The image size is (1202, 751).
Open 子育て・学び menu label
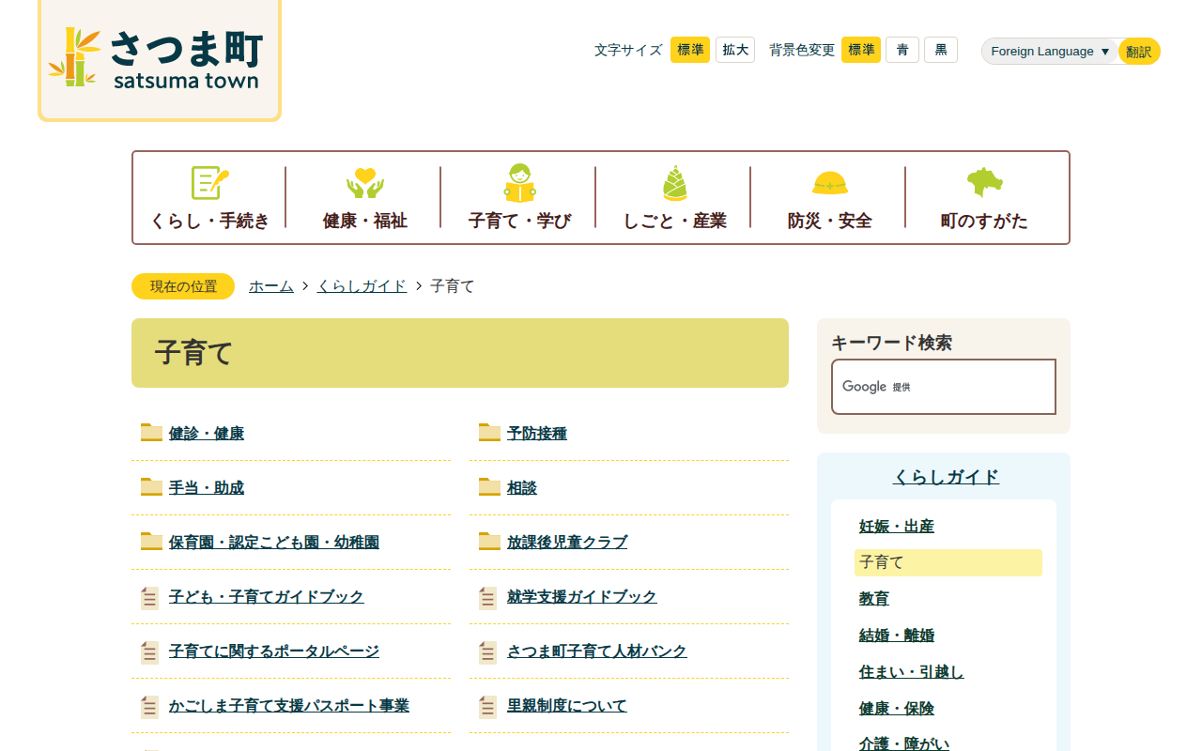[x=520, y=222]
